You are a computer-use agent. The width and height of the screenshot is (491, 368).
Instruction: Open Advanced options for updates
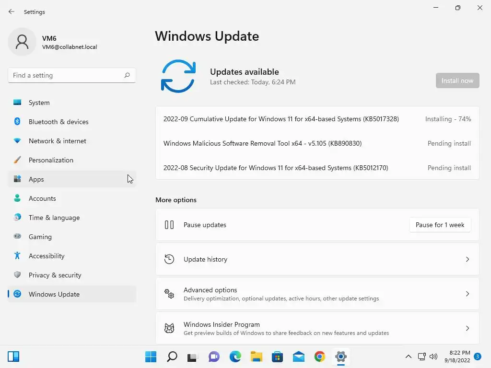(x=317, y=294)
